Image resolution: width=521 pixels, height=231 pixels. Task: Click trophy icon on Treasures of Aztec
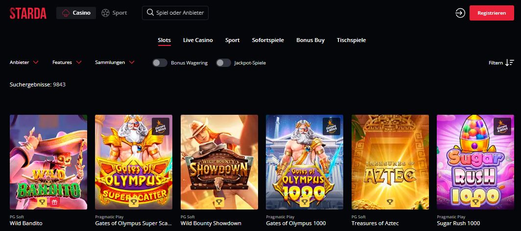[x=390, y=202]
